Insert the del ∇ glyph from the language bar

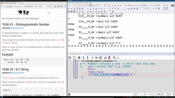click(x=102, y=11)
